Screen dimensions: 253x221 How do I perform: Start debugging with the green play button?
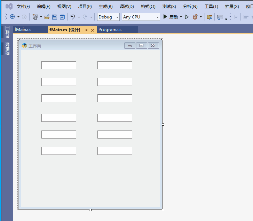coord(165,17)
